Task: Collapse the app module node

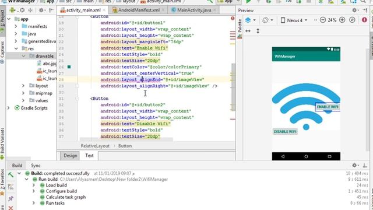Action: [x=9, y=19]
